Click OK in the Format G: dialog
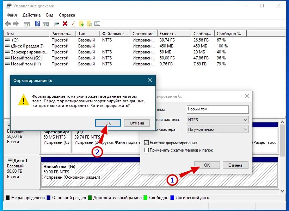The width and height of the screenshot is (289, 211). tap(207, 165)
